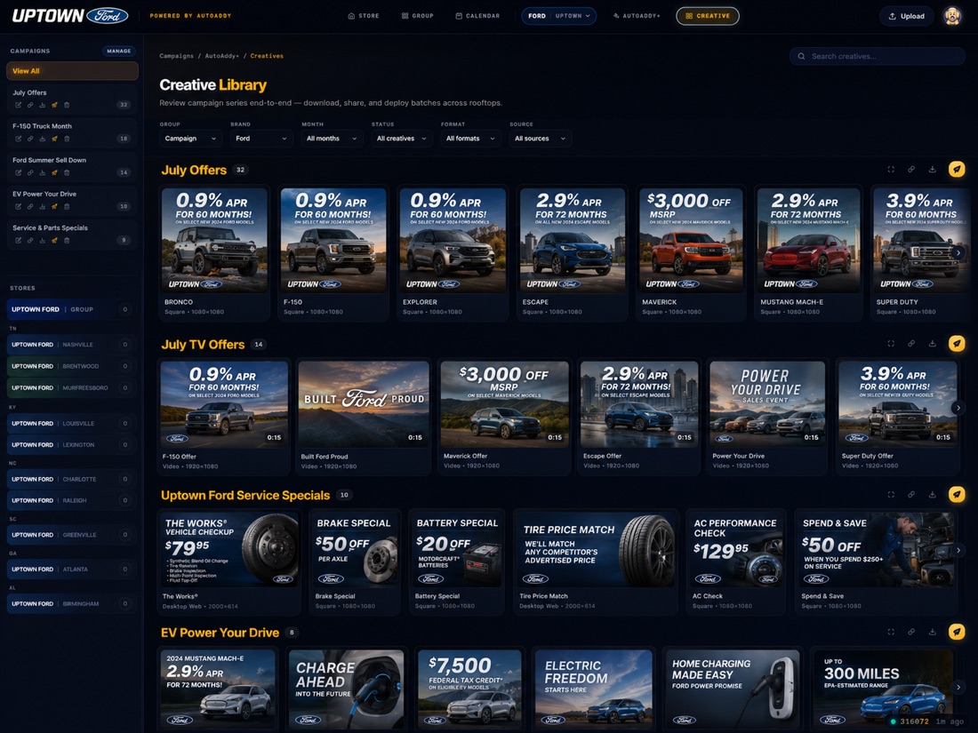
Task: Select the Uptown Ford Brentwood store
Action: 72,366
